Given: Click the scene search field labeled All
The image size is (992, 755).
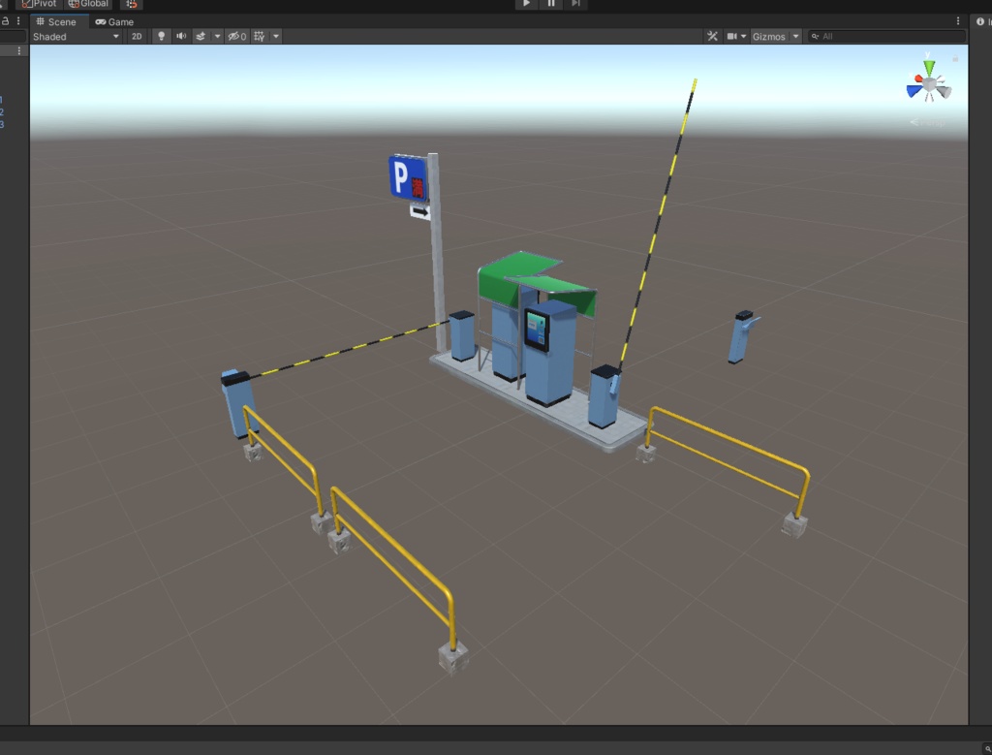Looking at the screenshot, I should pos(887,36).
